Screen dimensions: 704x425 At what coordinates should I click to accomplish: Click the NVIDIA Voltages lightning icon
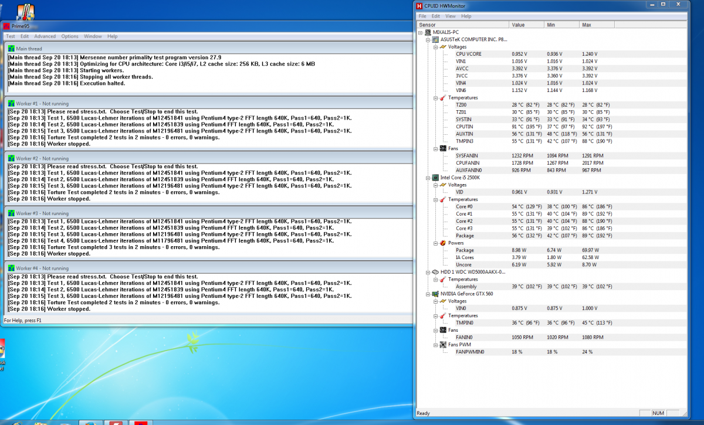coord(443,301)
